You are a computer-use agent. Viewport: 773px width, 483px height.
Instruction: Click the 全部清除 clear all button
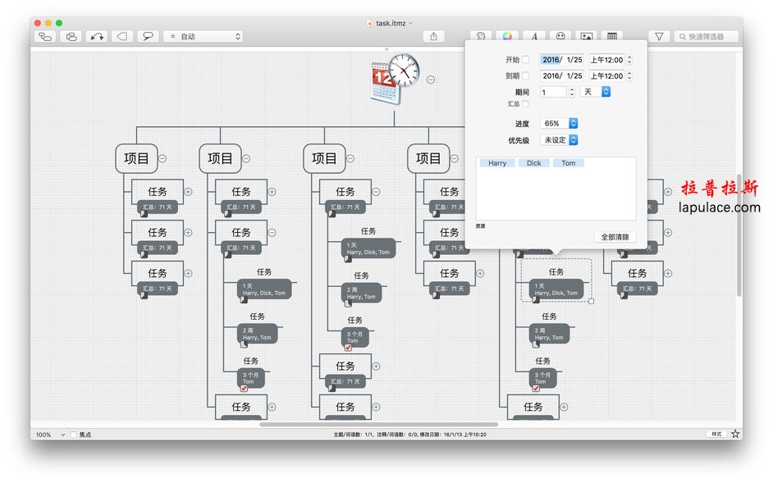coord(615,237)
